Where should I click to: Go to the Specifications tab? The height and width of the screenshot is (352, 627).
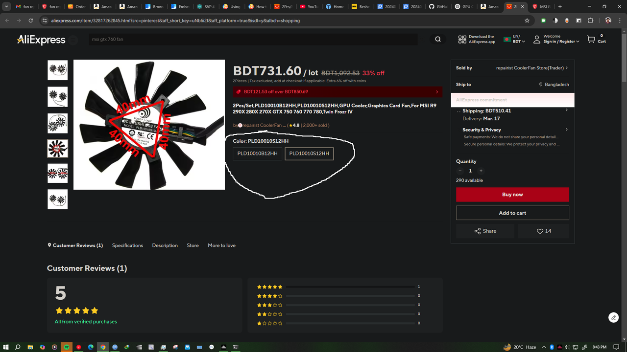pos(127,245)
